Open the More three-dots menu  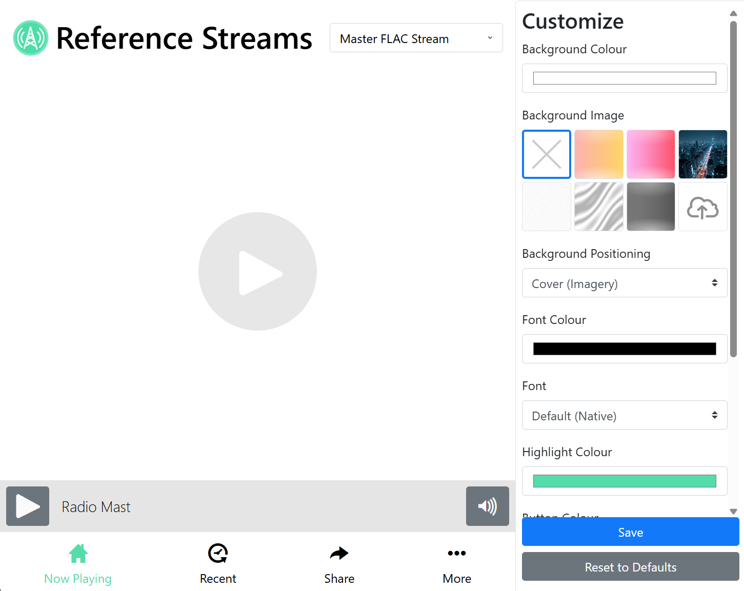pyautogui.click(x=456, y=563)
